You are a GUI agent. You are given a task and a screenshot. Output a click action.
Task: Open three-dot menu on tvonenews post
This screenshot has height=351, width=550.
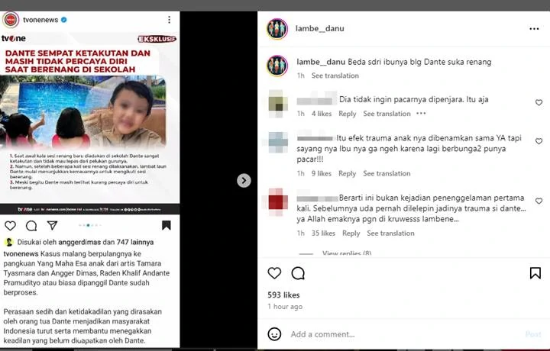pos(169,20)
